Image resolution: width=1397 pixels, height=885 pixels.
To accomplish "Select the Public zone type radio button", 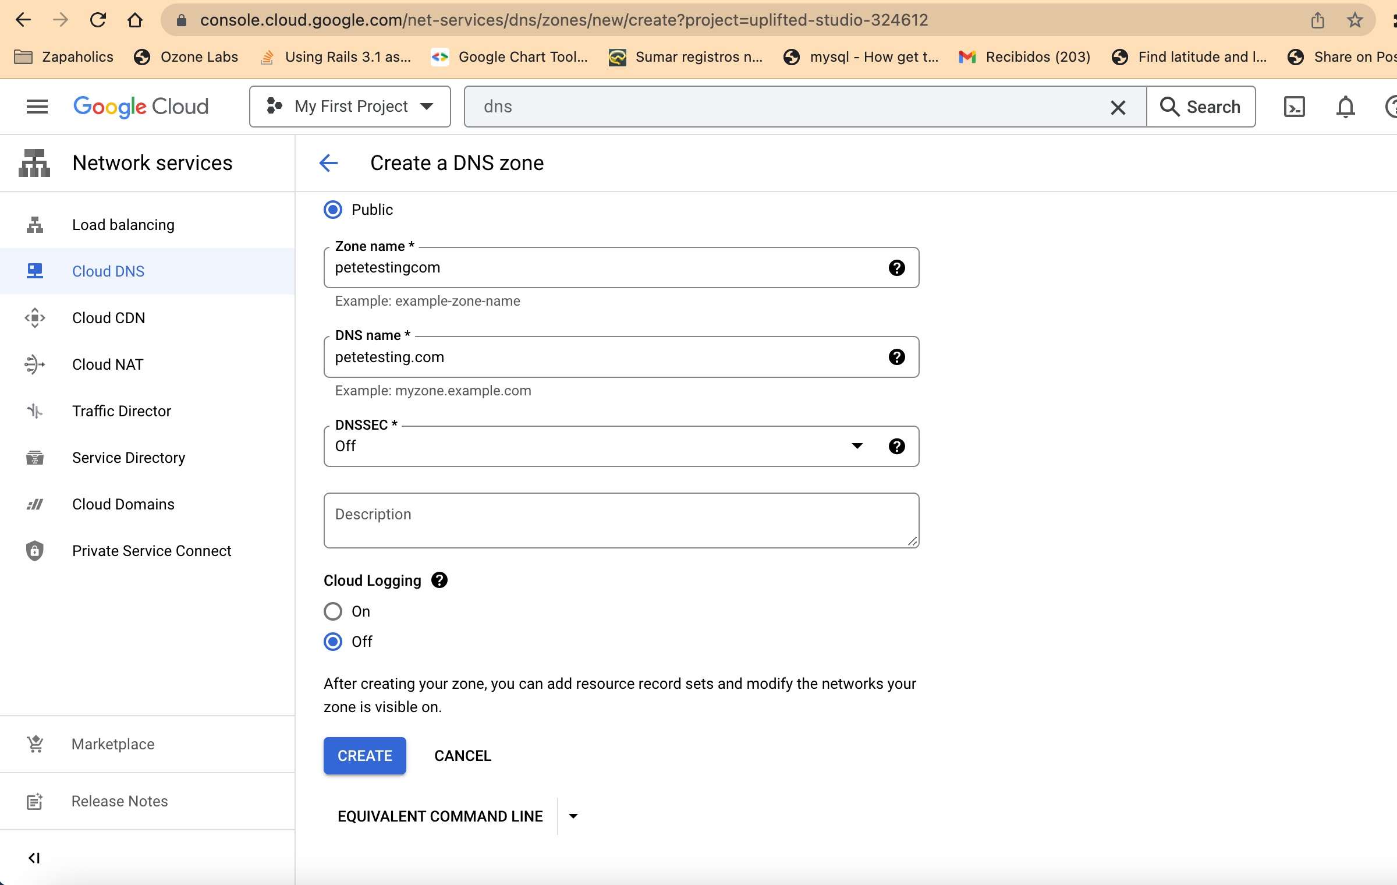I will (x=333, y=210).
